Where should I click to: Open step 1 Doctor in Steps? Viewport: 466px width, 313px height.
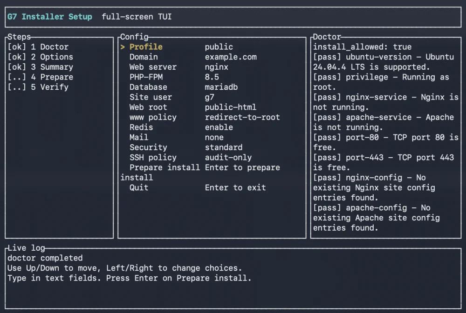(38, 47)
